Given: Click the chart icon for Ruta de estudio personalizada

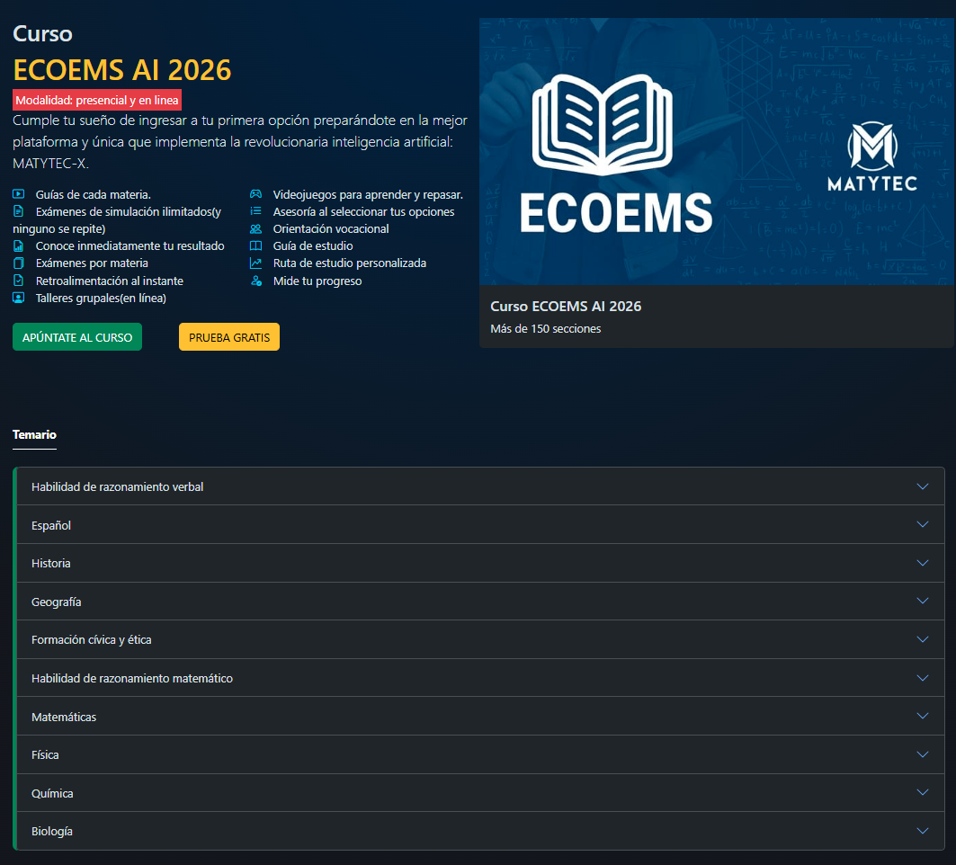Looking at the screenshot, I should click(255, 263).
